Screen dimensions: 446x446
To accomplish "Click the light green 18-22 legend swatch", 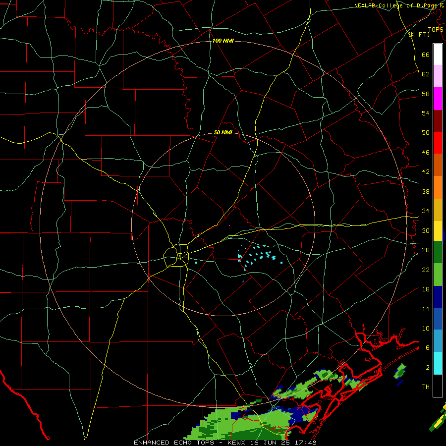I will 438,275.
